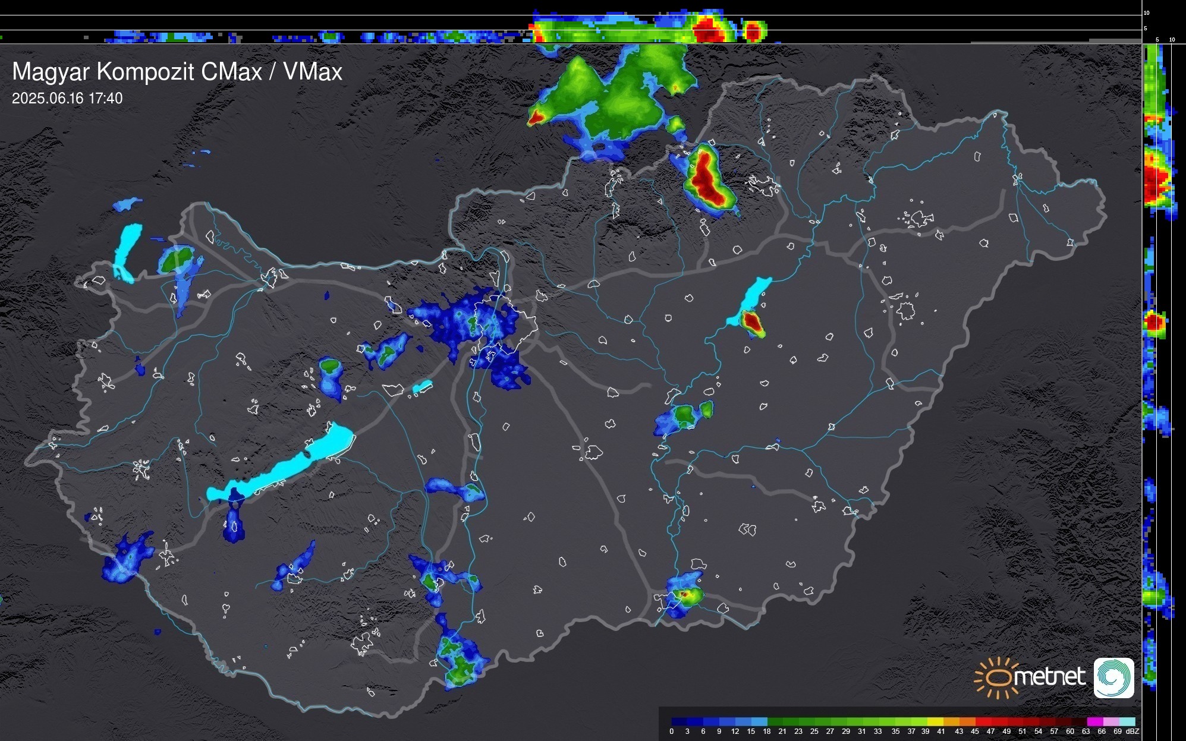Click the red storm core south of Tisza lake
Screen dimensions: 1186x741
tap(752, 322)
